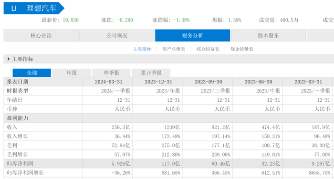Switch to 公司概况 tab
The height and width of the screenshot is (179, 334).
click(117, 35)
